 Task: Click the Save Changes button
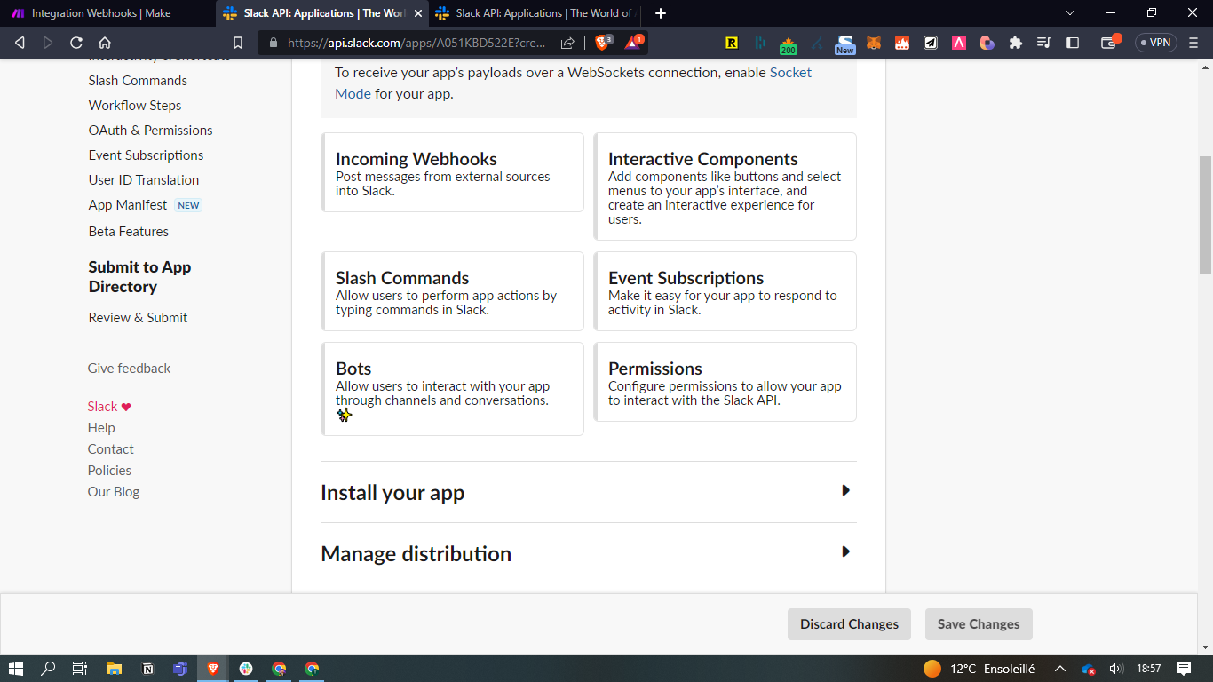(978, 624)
